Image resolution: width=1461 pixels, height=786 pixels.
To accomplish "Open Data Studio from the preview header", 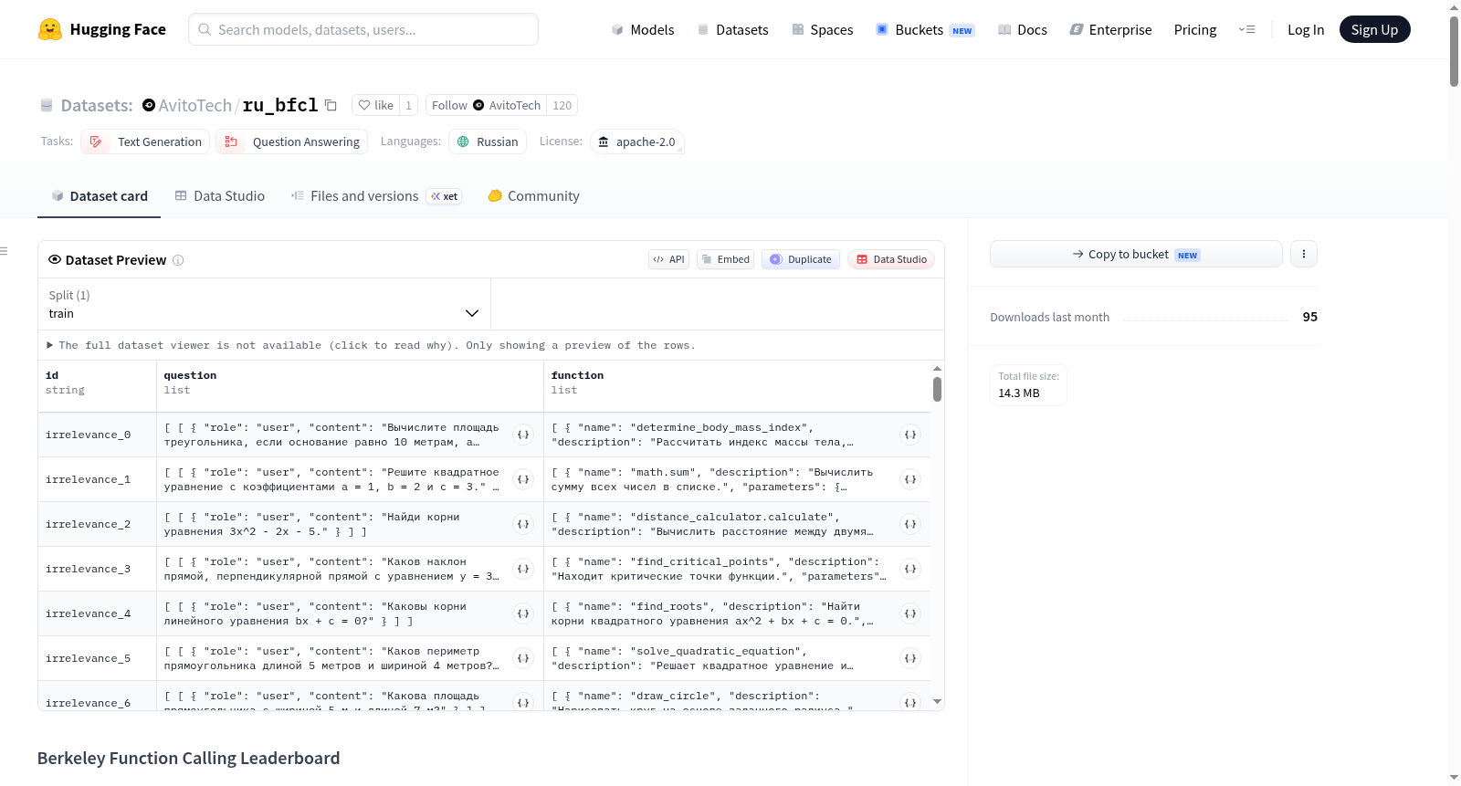I will point(891,259).
